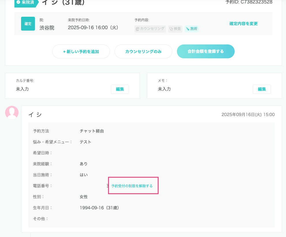This screenshot has height=237, width=286.
Task: Click the teal 確定 status badge
Action: pyautogui.click(x=28, y=24)
